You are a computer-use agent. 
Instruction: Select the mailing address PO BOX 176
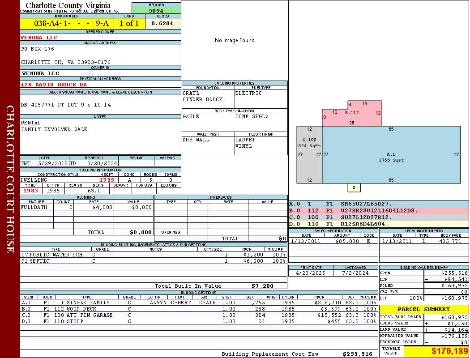(38, 48)
